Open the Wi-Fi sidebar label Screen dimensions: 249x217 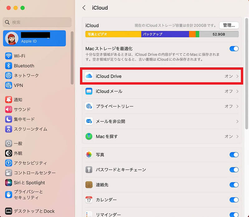point(19,56)
